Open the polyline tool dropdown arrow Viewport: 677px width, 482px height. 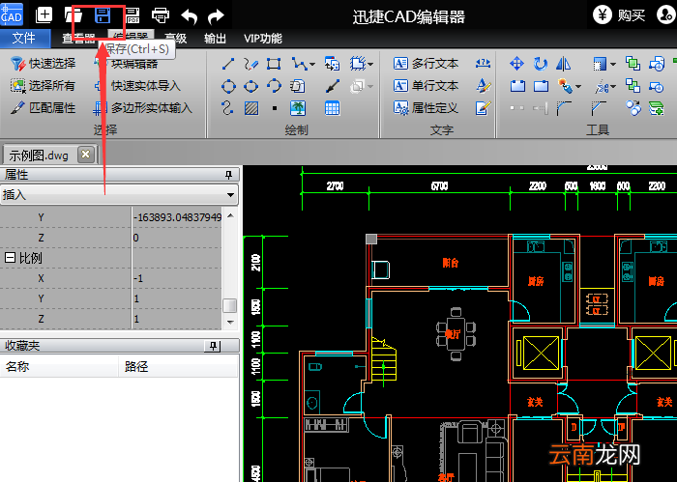tap(312, 65)
